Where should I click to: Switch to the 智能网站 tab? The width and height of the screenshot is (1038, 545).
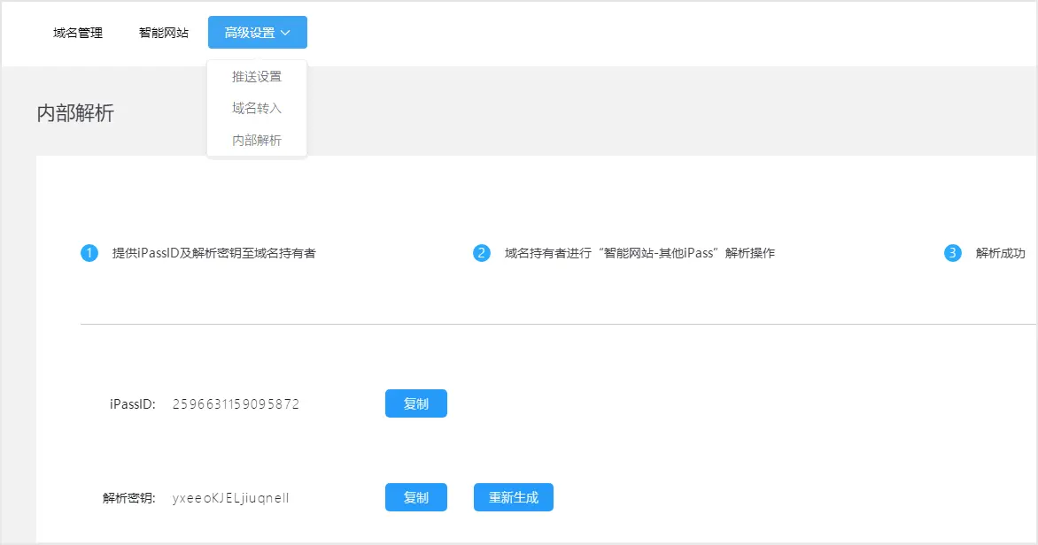[x=164, y=33]
